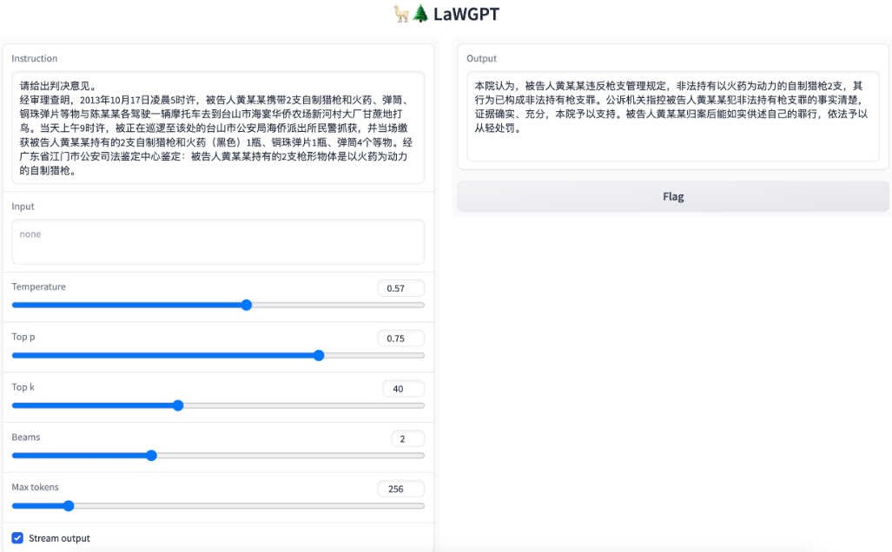Click the Beams value box 2
This screenshot has height=552, width=892.
coord(408,438)
